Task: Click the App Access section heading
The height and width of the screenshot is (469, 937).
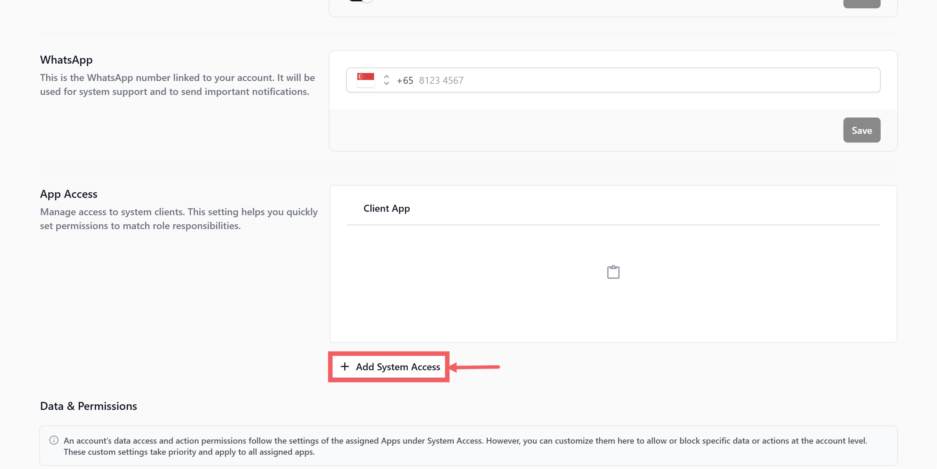Action: 69,194
